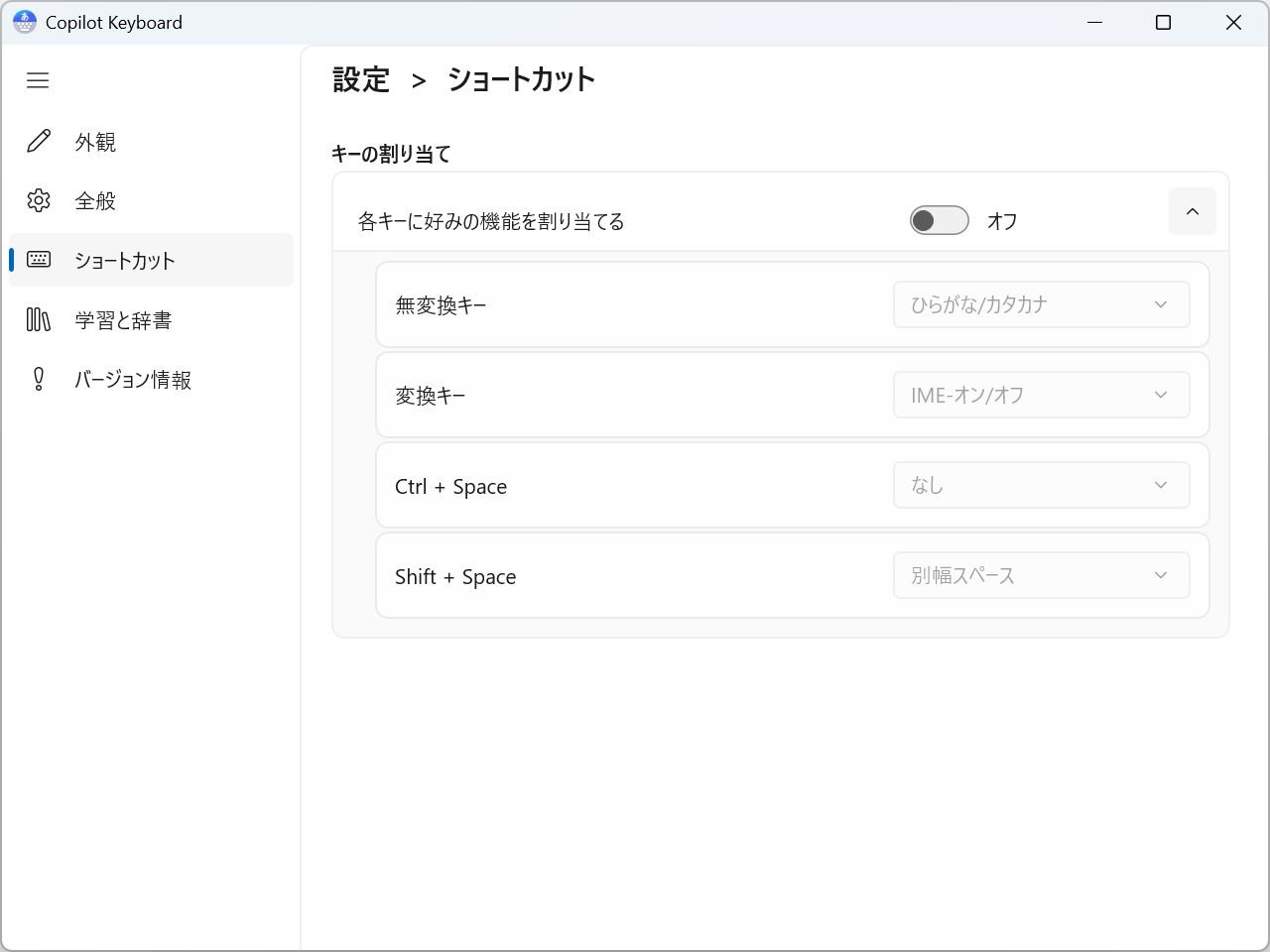This screenshot has width=1270, height=952.
Task: Click the books icon for 学習と辞書
Action: 39,319
